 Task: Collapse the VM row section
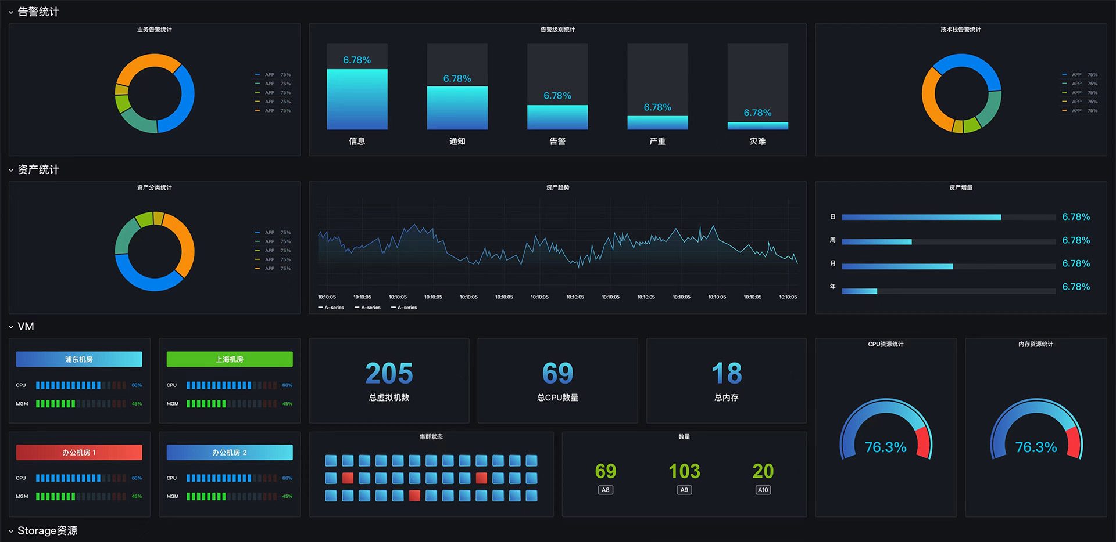(x=11, y=327)
